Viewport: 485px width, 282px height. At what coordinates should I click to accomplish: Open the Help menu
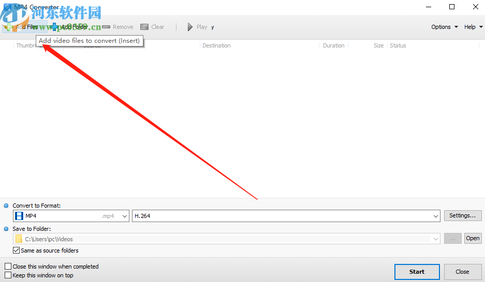coord(473,27)
